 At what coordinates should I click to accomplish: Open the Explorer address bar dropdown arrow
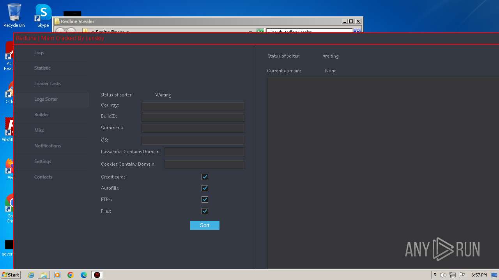click(251, 31)
